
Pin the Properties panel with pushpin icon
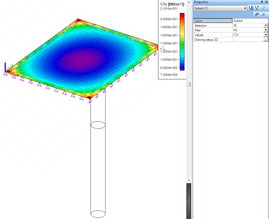pyautogui.click(x=262, y=2)
